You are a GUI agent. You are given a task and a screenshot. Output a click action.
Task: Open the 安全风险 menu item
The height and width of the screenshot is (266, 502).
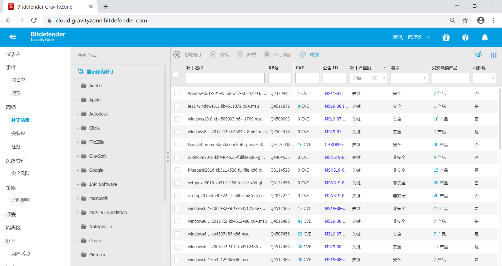click(x=20, y=173)
